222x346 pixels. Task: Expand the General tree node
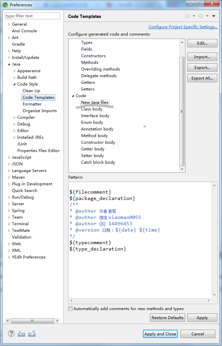[x=9, y=24]
